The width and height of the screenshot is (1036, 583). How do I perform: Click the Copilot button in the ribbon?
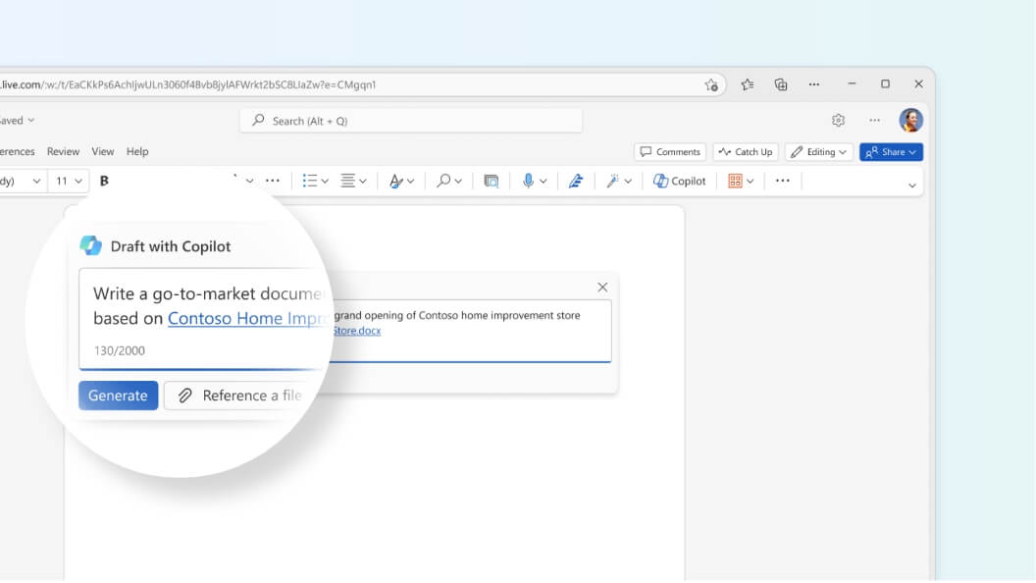tap(680, 181)
